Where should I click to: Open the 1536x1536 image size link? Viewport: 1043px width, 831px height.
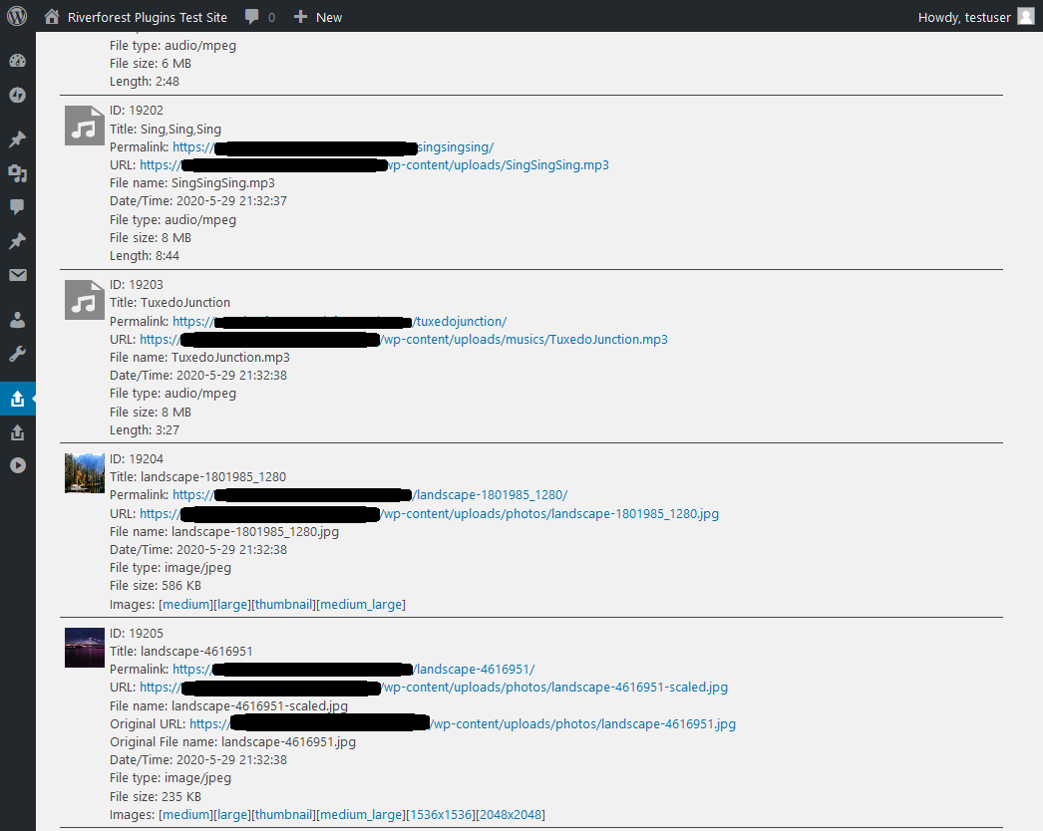(x=442, y=814)
